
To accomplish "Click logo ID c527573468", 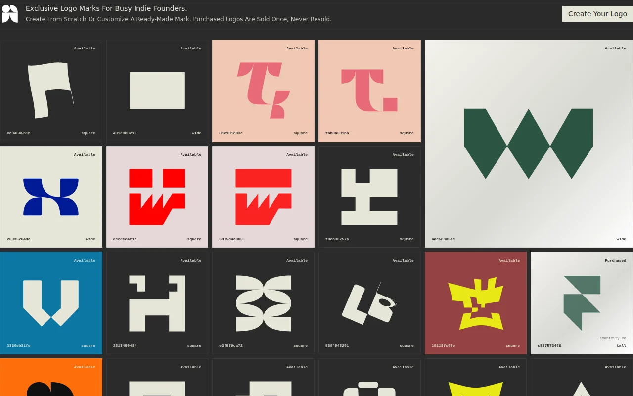I will 549,346.
